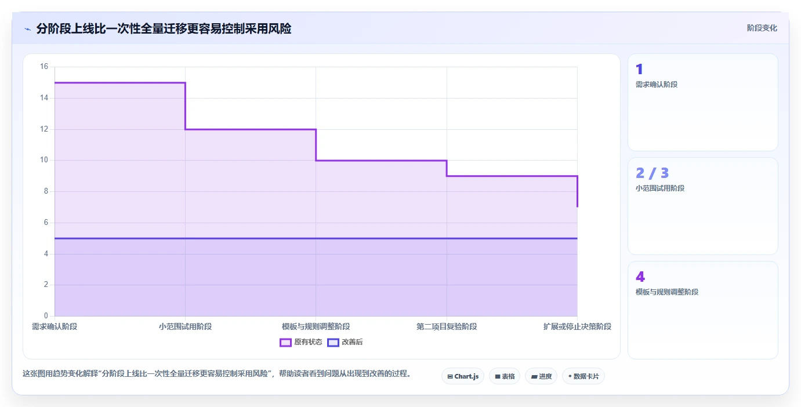801x407 pixels.
Task: Click the 数据卡片 tag icon
Action: click(x=570, y=377)
